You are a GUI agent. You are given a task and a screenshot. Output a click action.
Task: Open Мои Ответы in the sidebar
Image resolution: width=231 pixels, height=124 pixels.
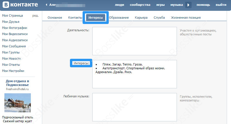click(x=11, y=65)
